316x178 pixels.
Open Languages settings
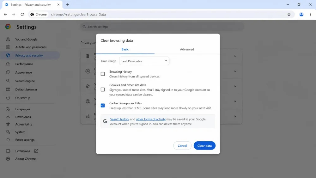[22, 109]
